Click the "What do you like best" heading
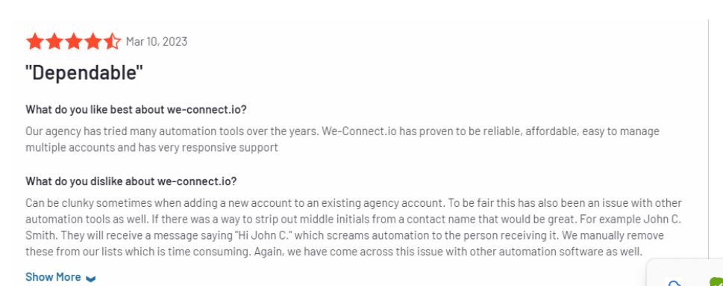The width and height of the screenshot is (723, 286). (x=136, y=110)
